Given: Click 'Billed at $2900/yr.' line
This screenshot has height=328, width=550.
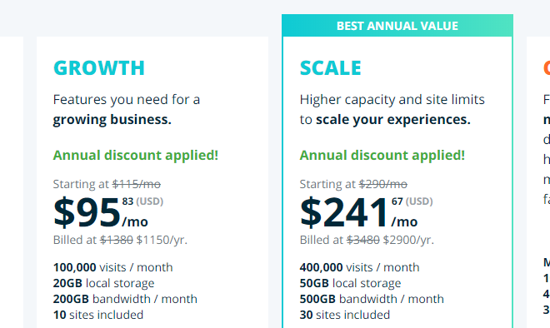Looking at the screenshot, I should (367, 240).
